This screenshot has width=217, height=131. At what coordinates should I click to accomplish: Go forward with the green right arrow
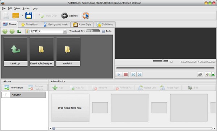(x=12, y=31)
